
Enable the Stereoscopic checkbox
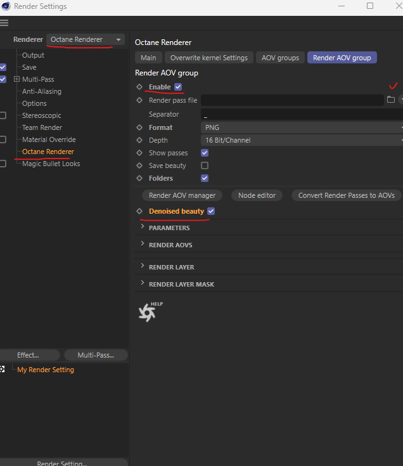pos(3,115)
